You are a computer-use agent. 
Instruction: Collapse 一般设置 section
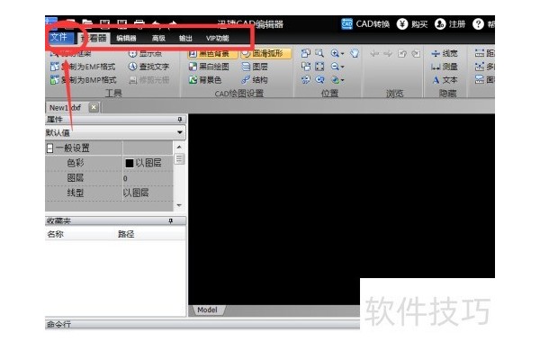tap(49, 148)
